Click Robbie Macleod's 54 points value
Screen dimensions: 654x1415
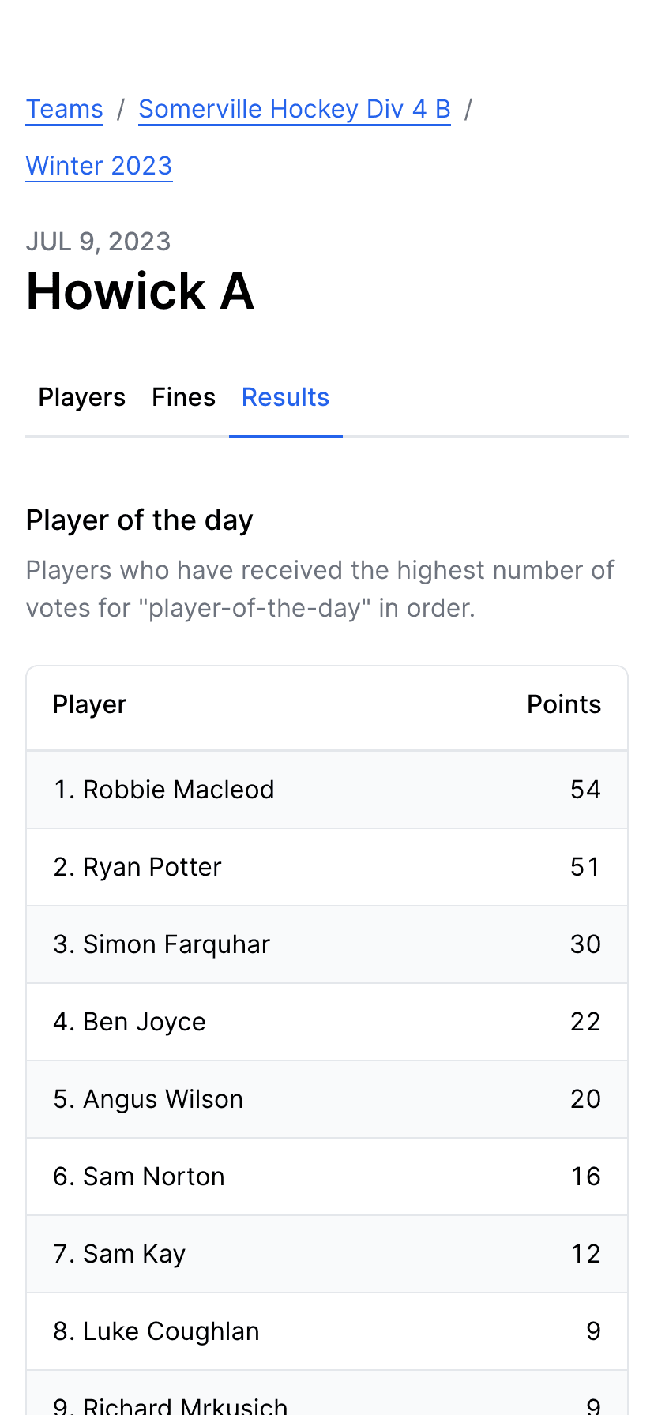tap(584, 790)
